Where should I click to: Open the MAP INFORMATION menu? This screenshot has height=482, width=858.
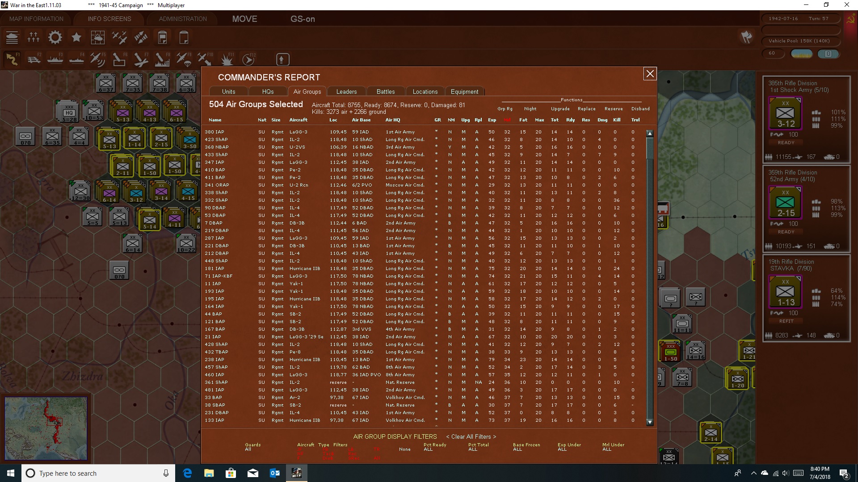(36, 19)
